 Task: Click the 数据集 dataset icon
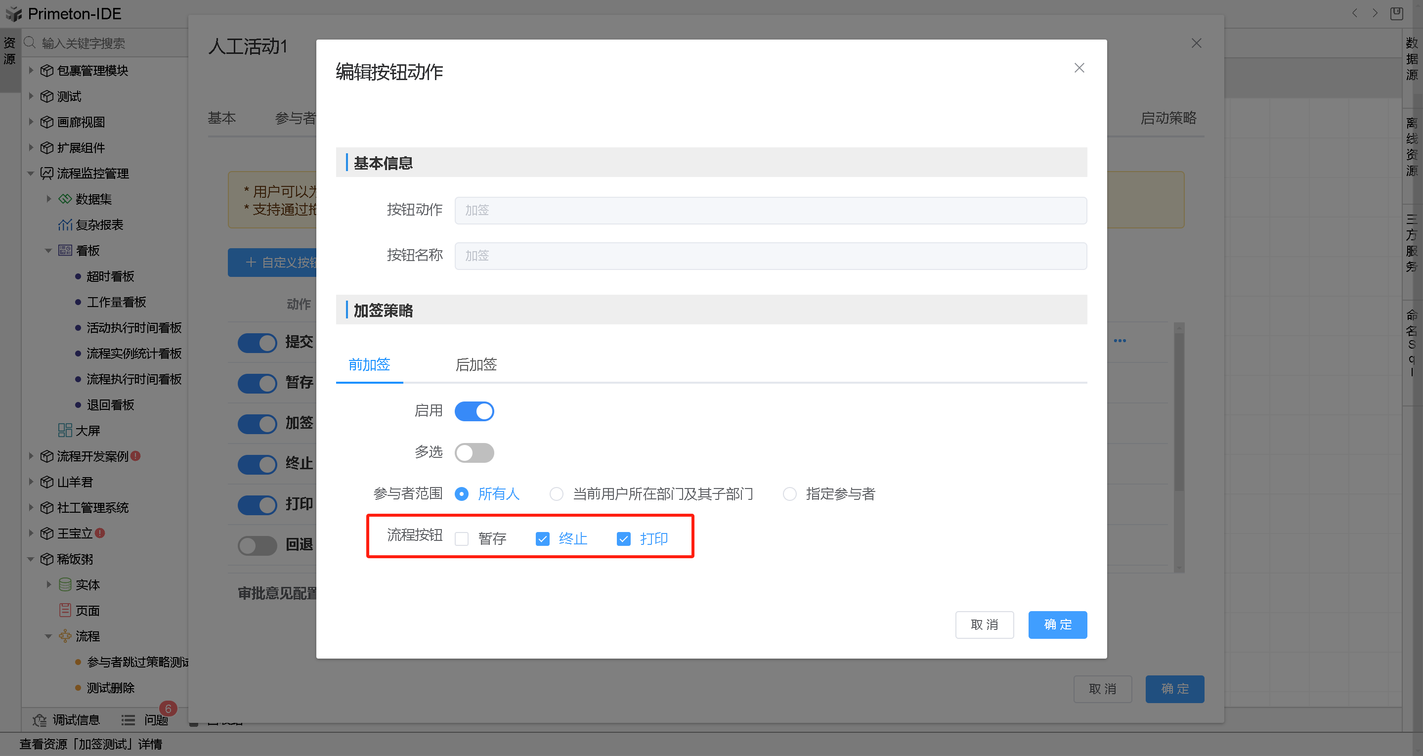pos(65,199)
